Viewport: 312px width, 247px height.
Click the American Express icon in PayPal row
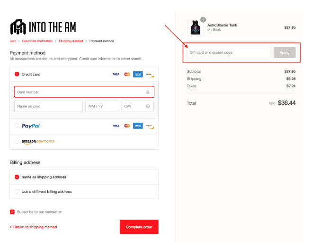pyautogui.click(x=138, y=126)
